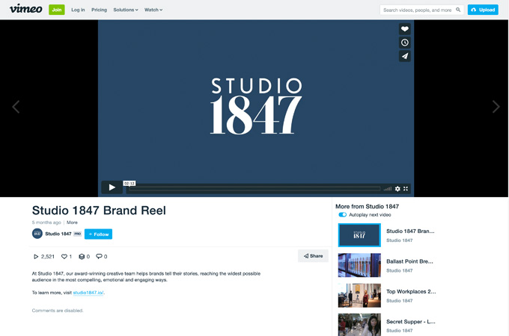Open Secret Supper video thumbnail

tap(359, 325)
